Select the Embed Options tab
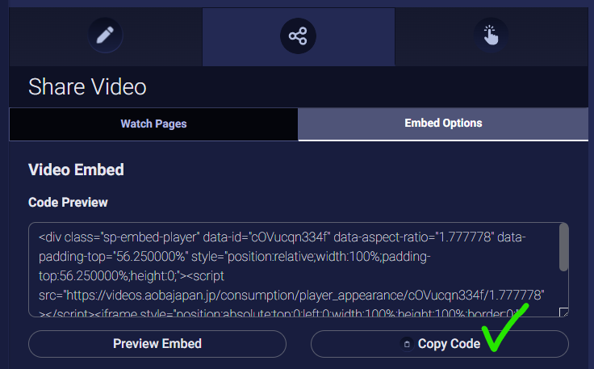 (x=443, y=124)
